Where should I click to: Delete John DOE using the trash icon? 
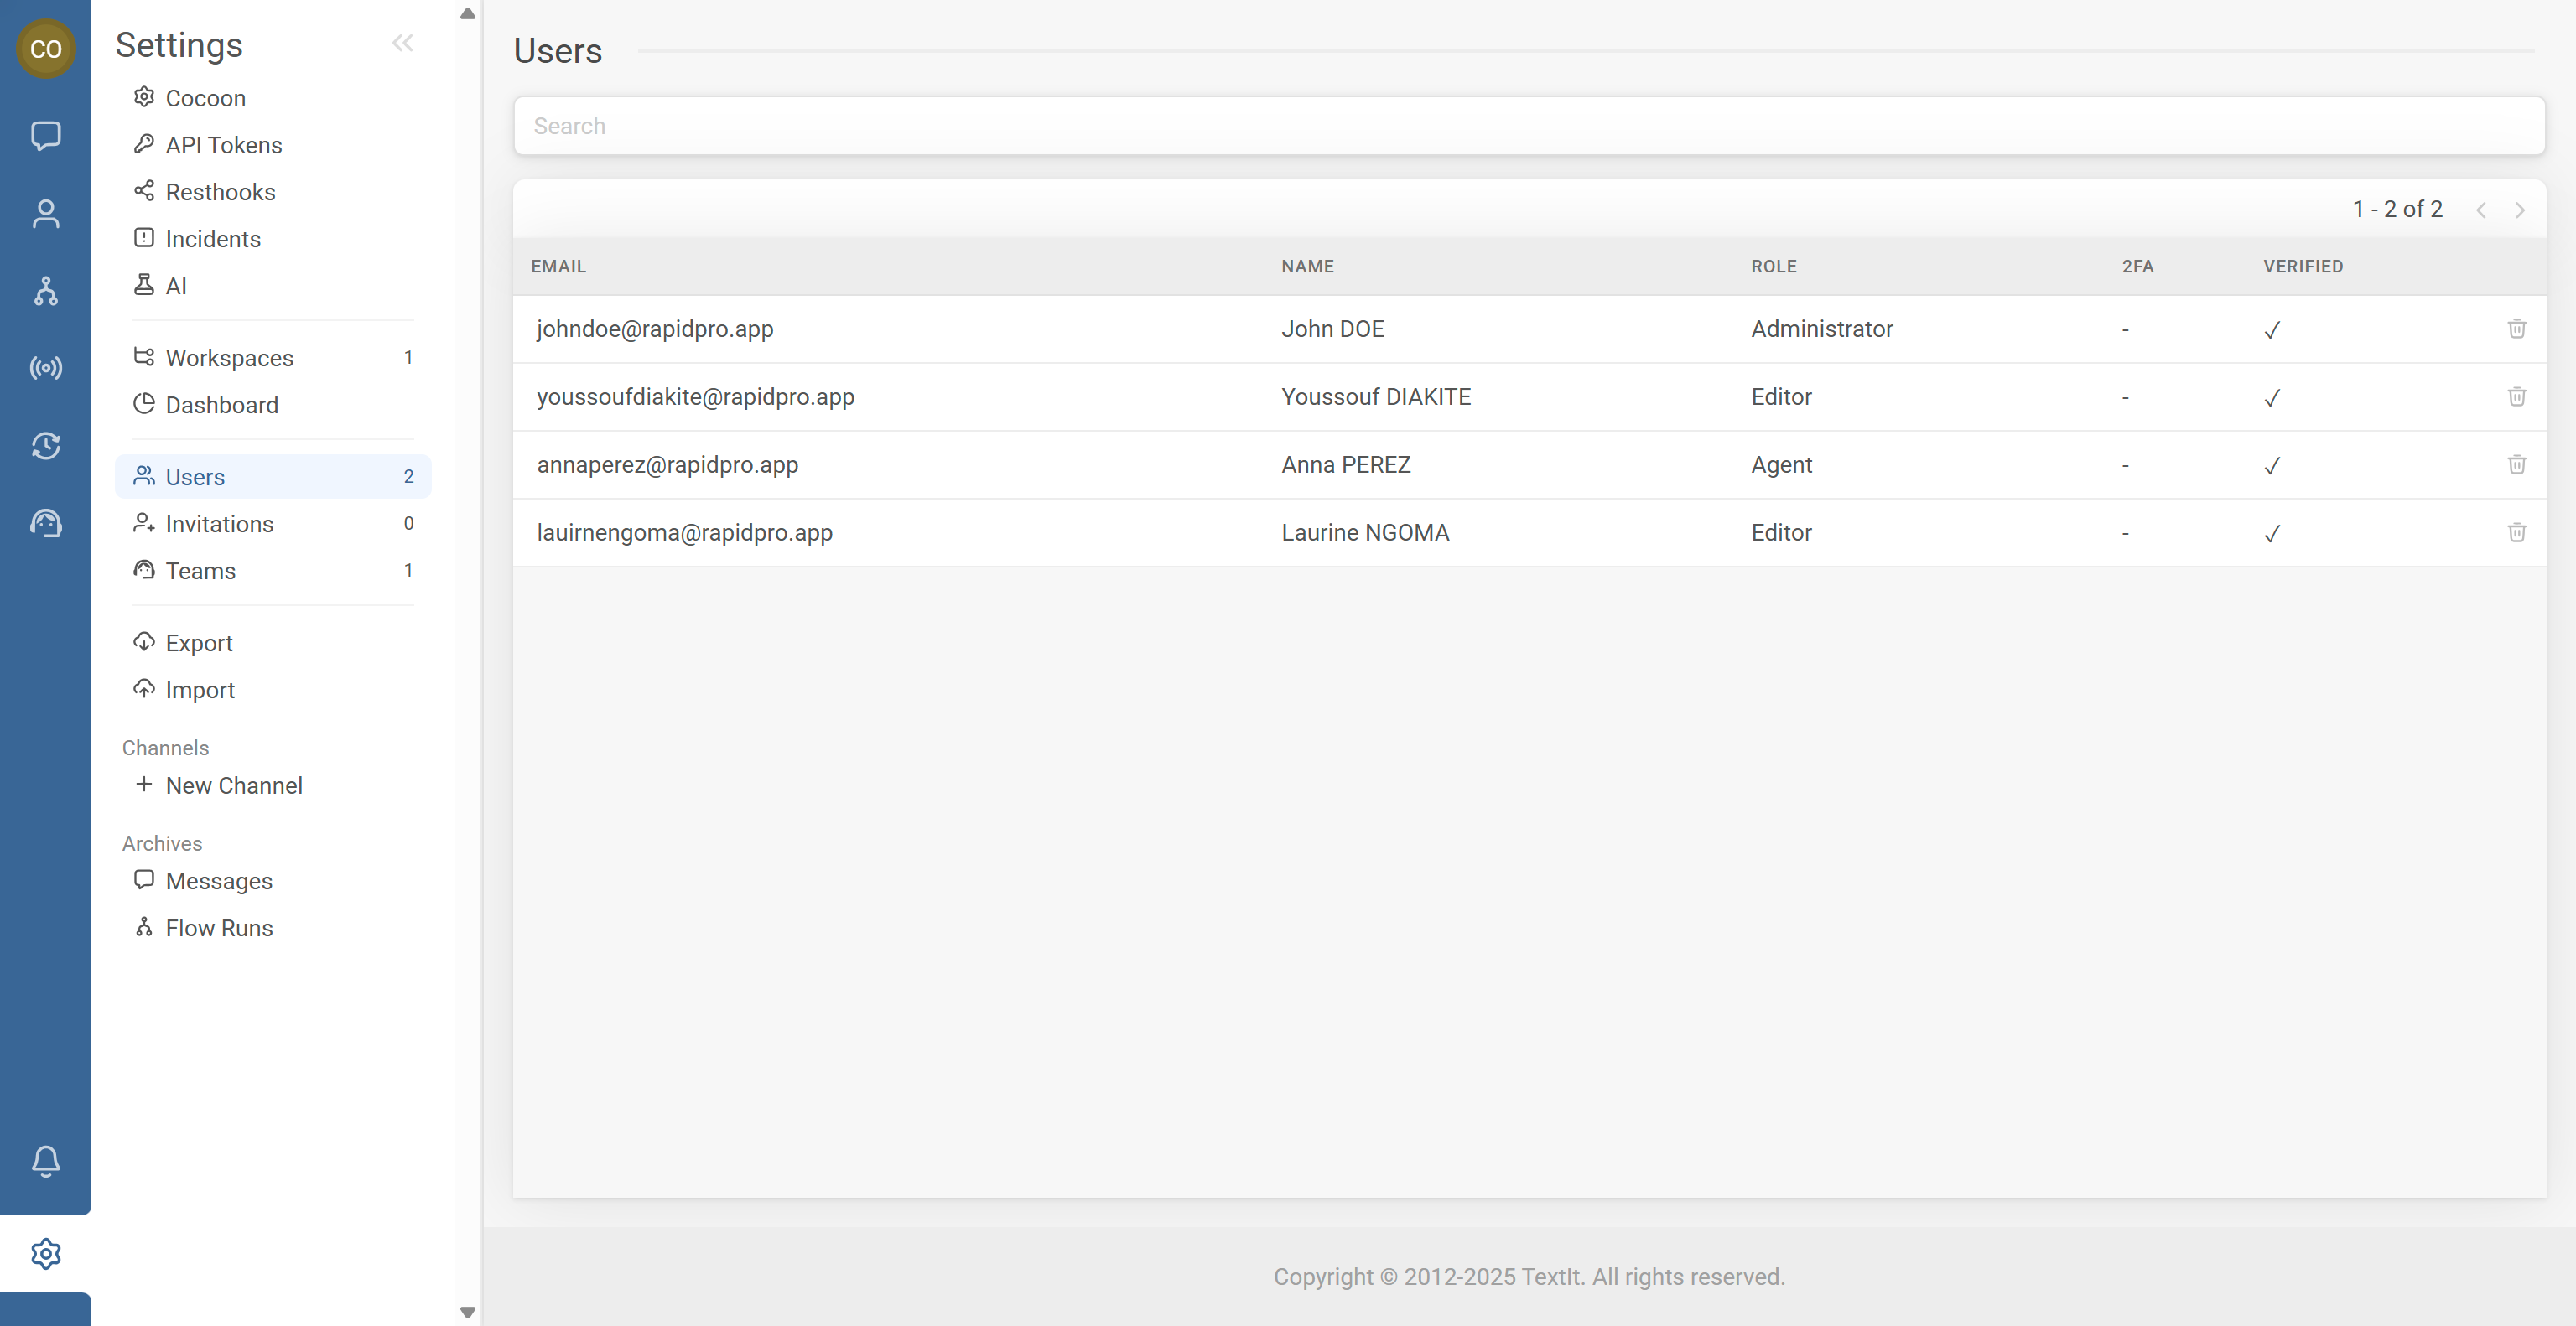[2517, 329]
